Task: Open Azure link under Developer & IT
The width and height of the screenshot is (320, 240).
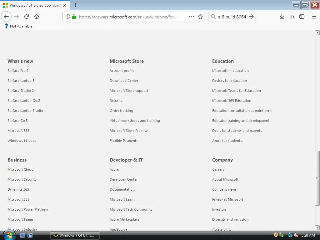Action: [114, 169]
